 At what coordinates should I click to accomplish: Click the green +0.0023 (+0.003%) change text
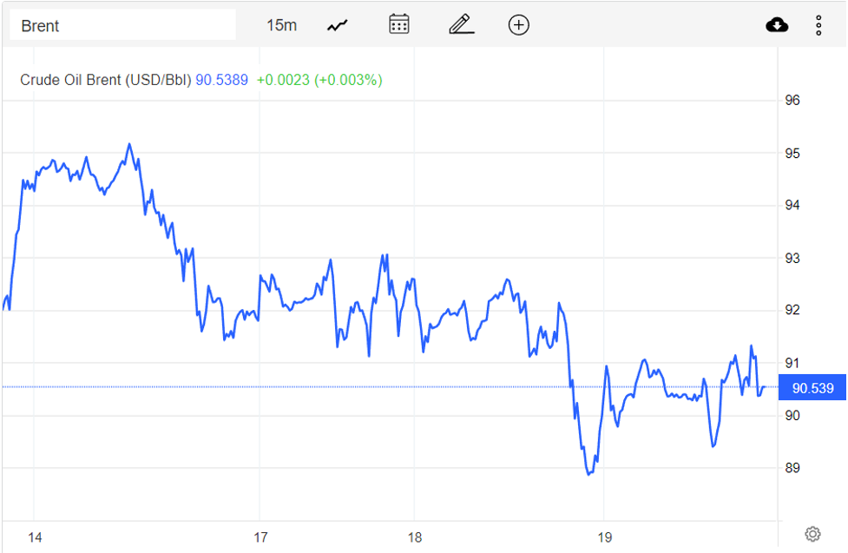319,80
